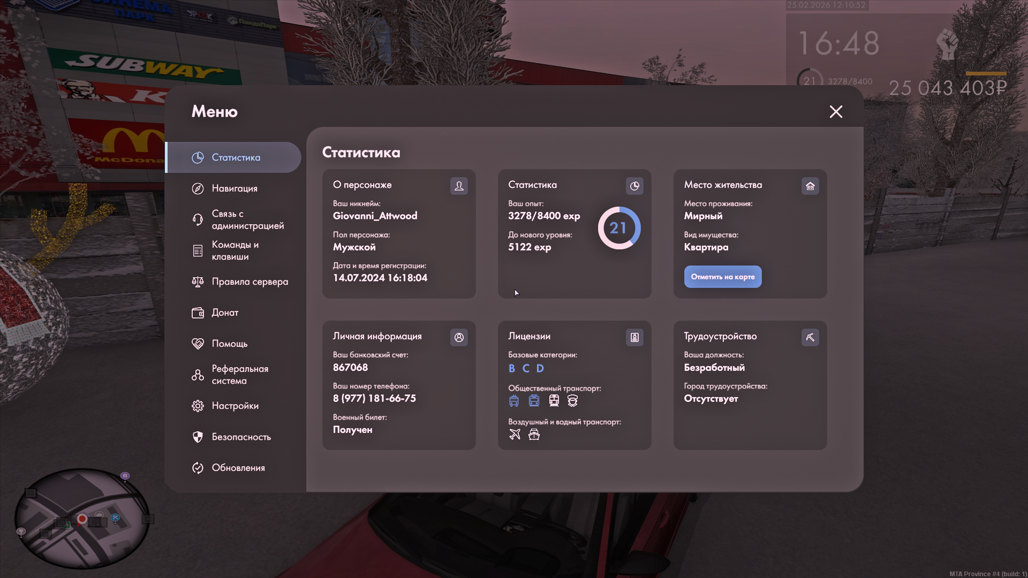The width and height of the screenshot is (1028, 578).
Task: Open the Навигация menu section
Action: [x=234, y=188]
